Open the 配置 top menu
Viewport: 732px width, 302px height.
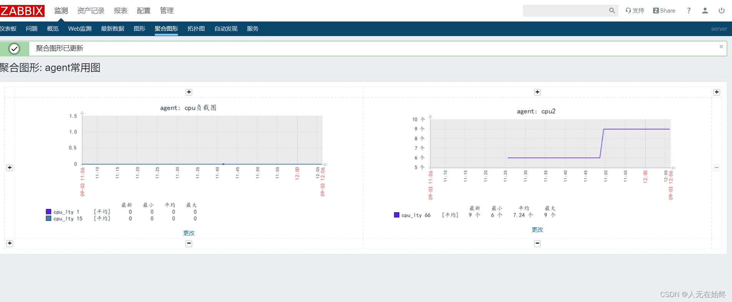tap(144, 11)
